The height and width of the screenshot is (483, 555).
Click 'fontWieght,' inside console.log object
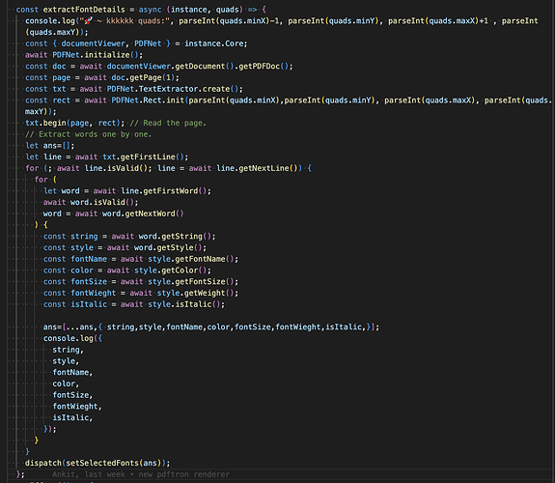click(x=77, y=407)
